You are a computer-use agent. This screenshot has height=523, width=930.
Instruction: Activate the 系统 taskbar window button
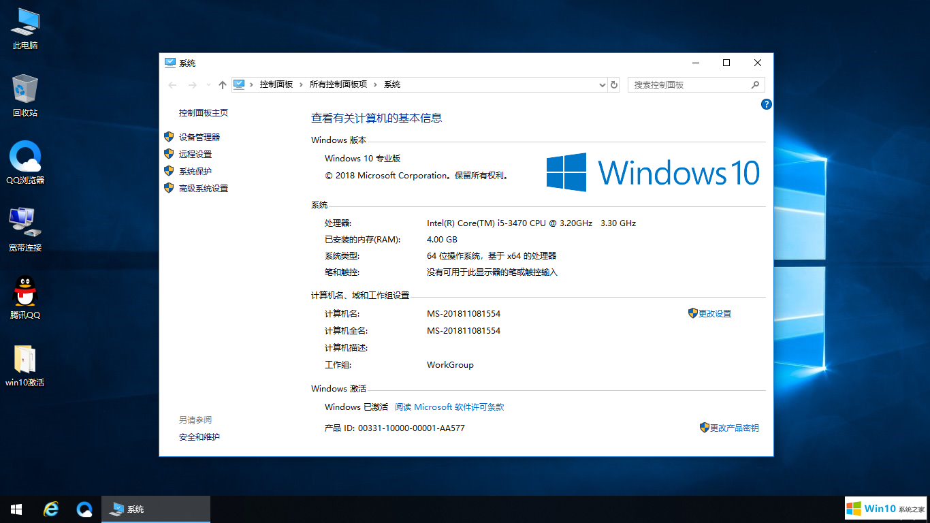156,509
